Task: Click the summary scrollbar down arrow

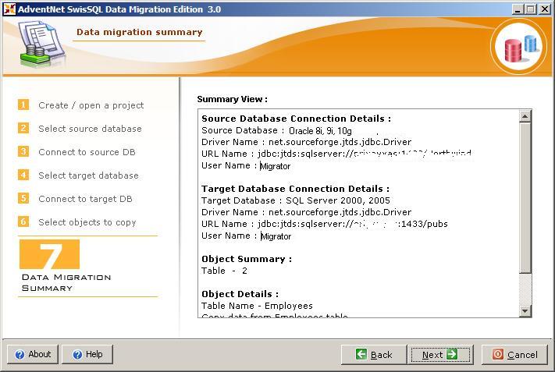Action: click(525, 311)
